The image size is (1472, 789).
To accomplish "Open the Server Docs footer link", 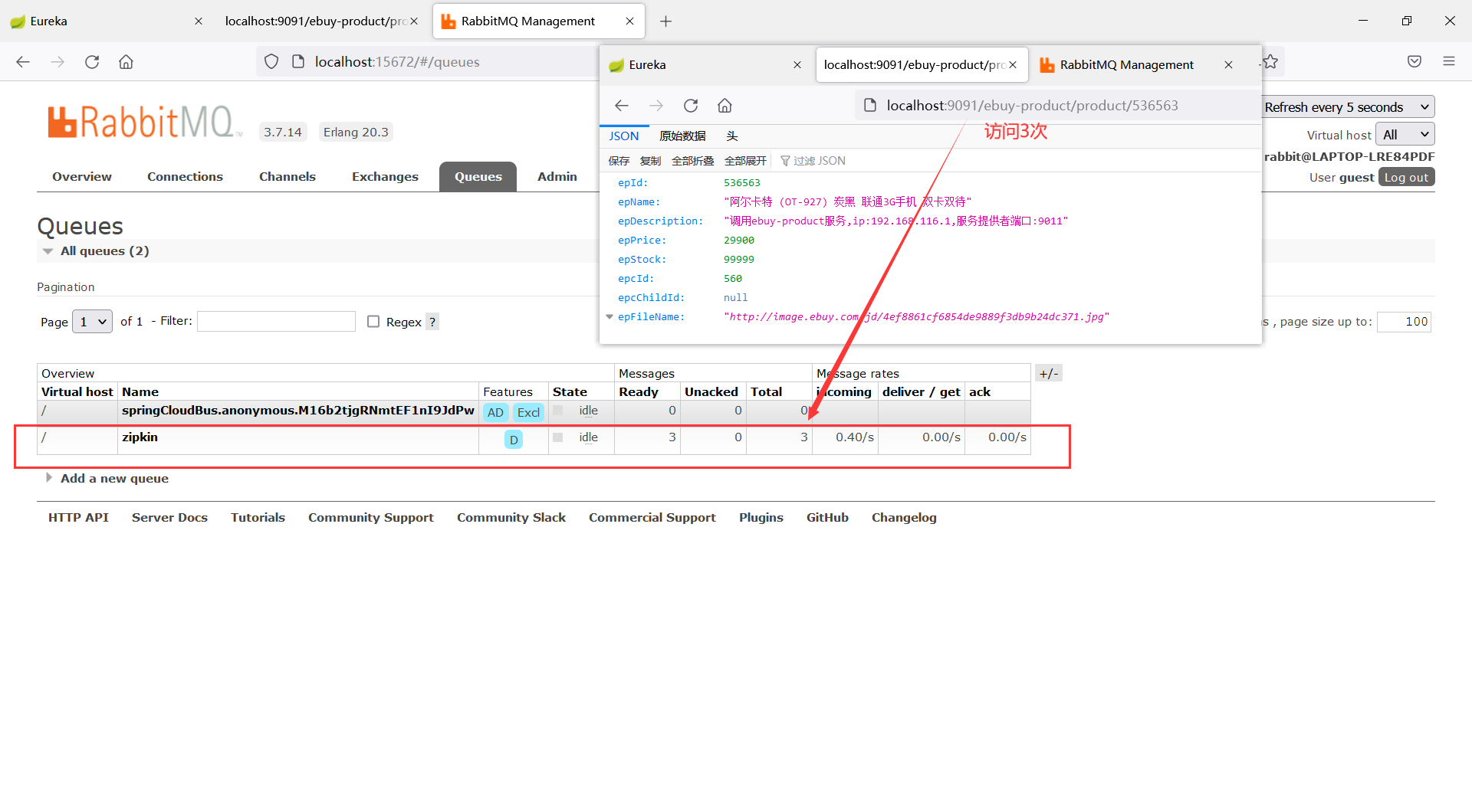I will click(169, 518).
